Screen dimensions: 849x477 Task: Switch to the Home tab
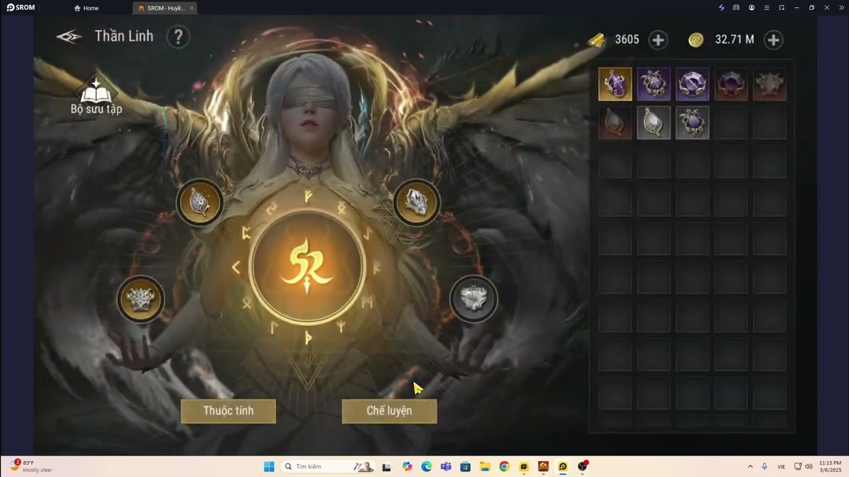(x=86, y=8)
